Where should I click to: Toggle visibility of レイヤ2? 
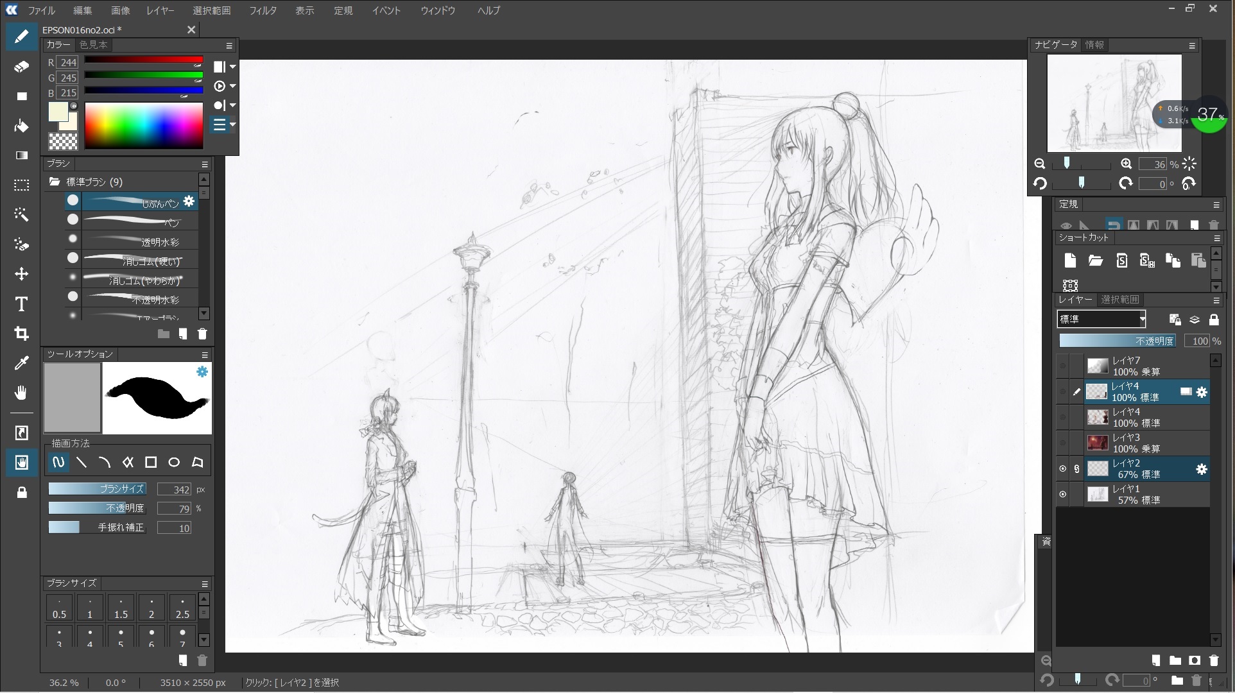point(1063,468)
